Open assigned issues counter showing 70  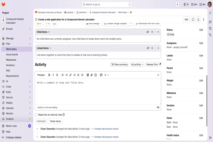coord(186,5)
